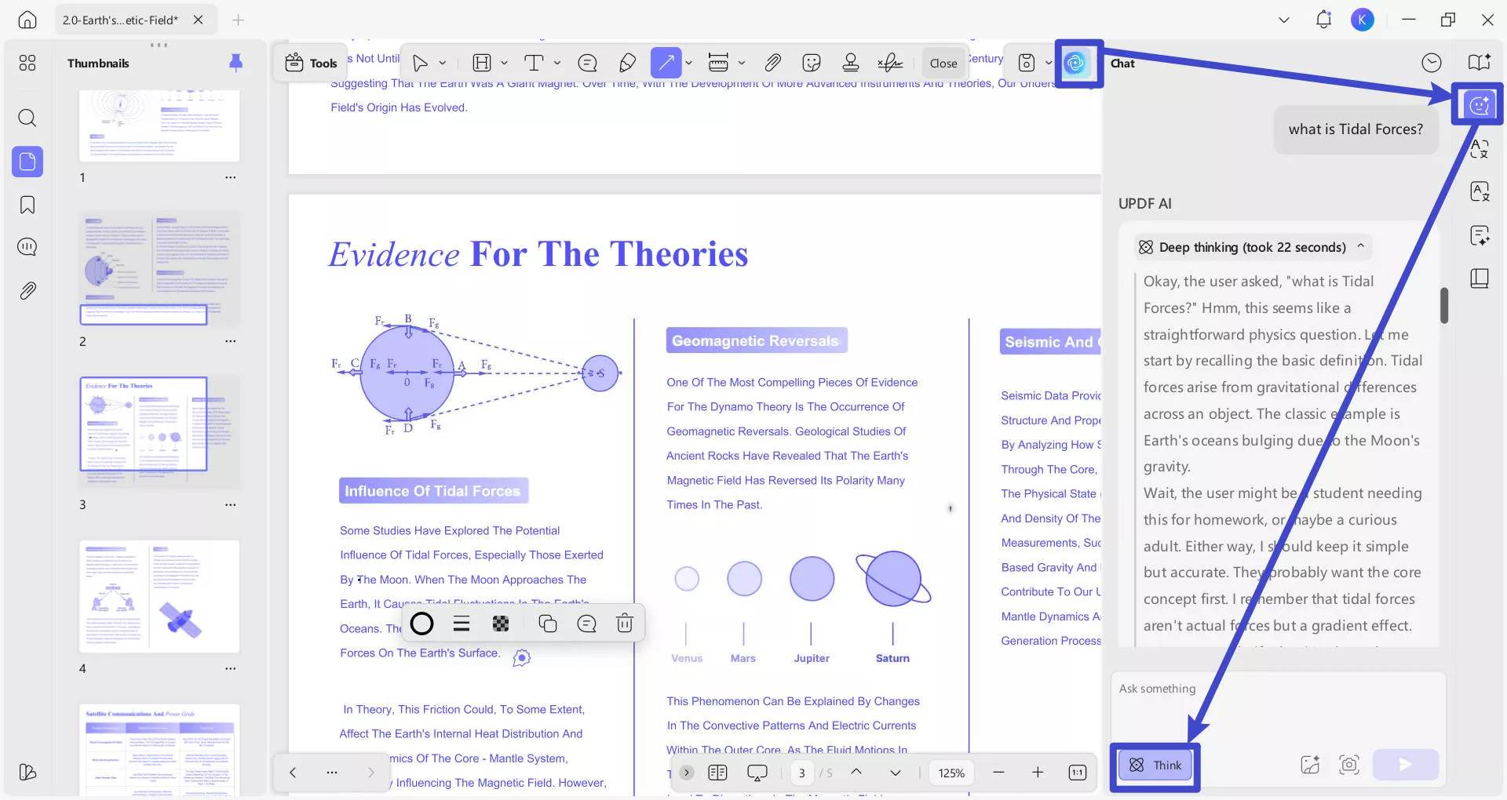Screen dimensions: 1507x800
Task: Toggle the Think deep-thinking mode
Action: click(x=1155, y=765)
